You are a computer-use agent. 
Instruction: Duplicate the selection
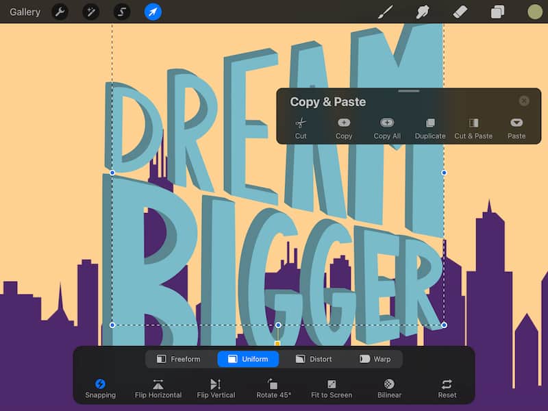click(430, 129)
